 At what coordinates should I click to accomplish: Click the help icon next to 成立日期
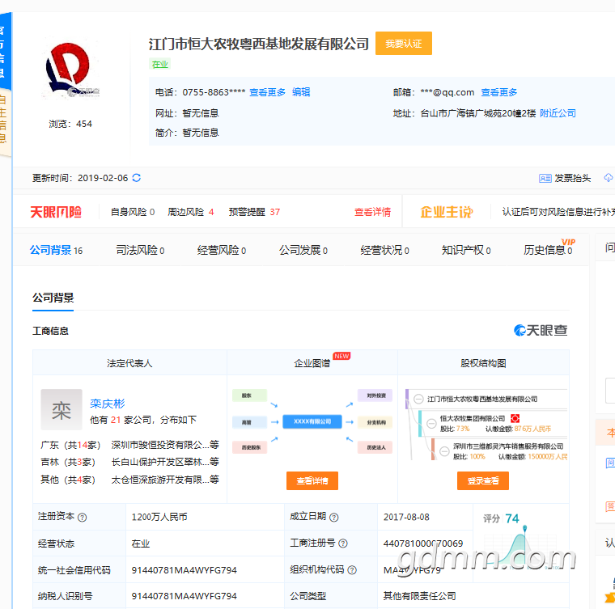coord(333,518)
